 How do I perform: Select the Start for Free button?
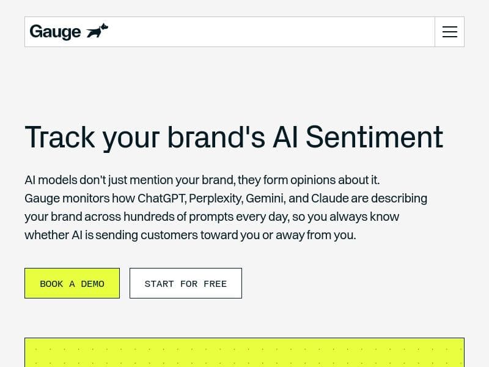(186, 283)
